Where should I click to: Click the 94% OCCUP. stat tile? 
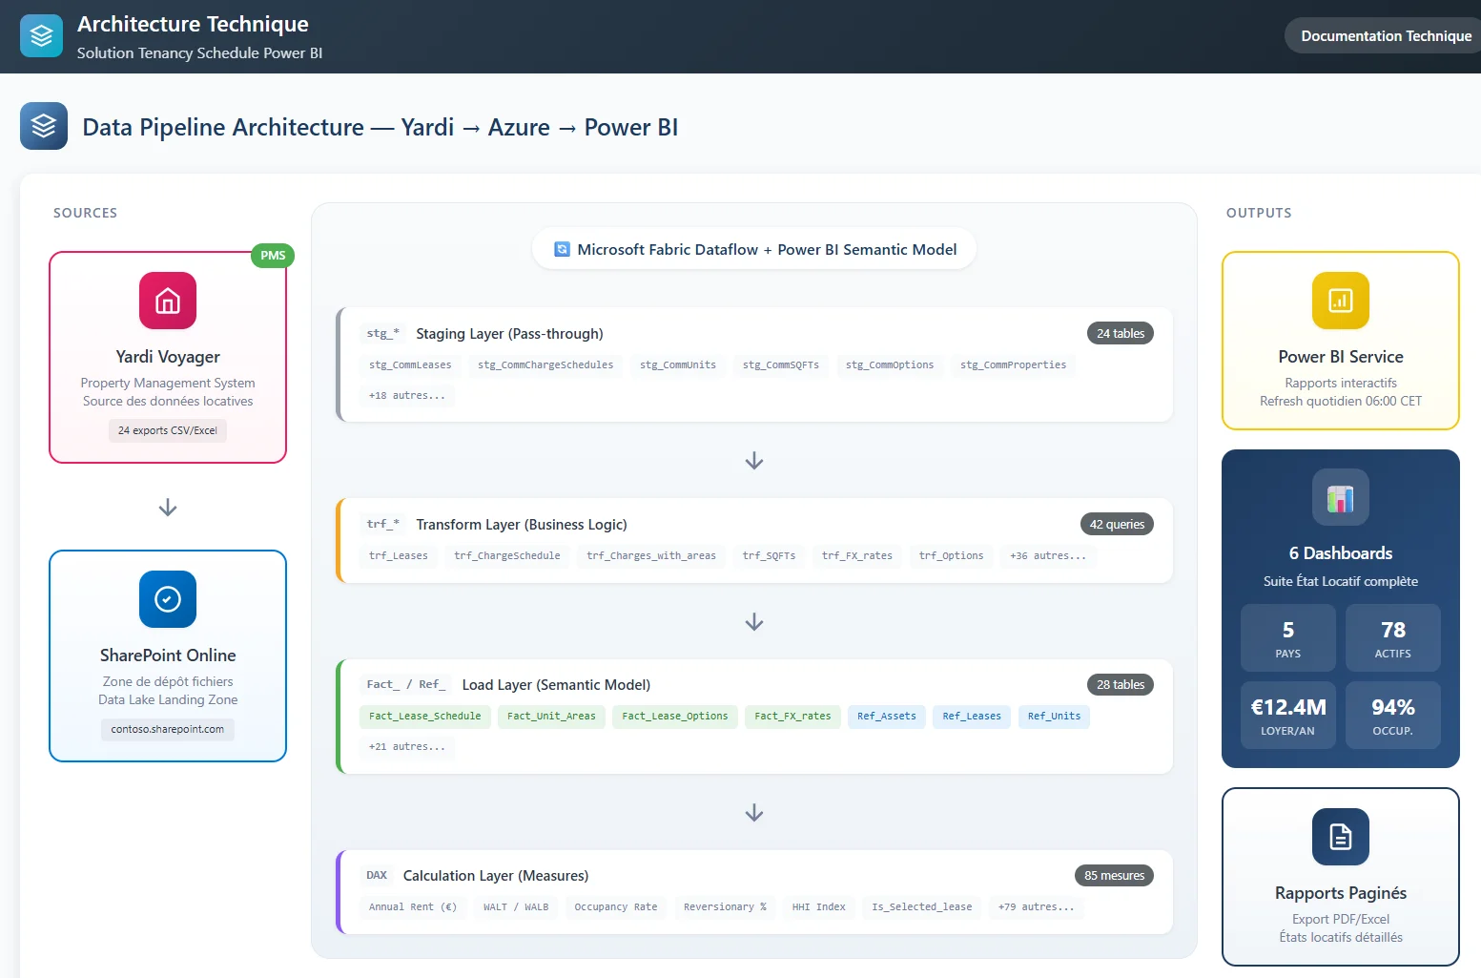pyautogui.click(x=1393, y=715)
